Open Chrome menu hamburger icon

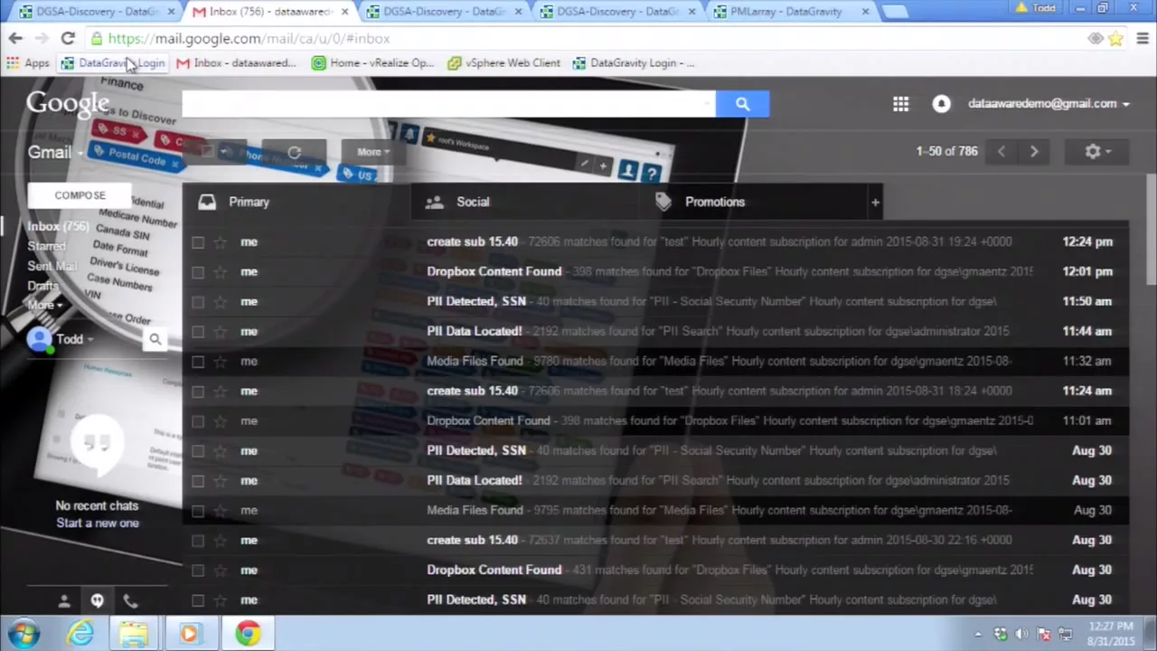click(x=1143, y=38)
